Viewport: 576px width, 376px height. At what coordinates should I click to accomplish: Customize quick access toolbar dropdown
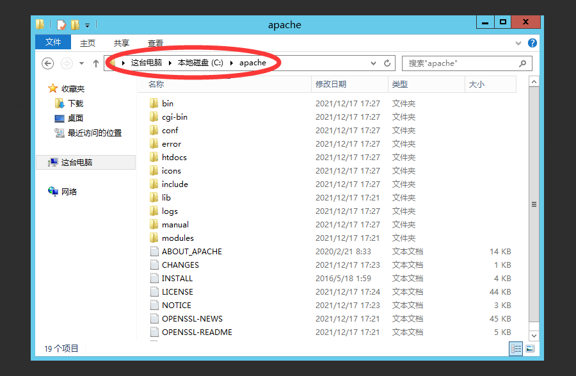[88, 26]
